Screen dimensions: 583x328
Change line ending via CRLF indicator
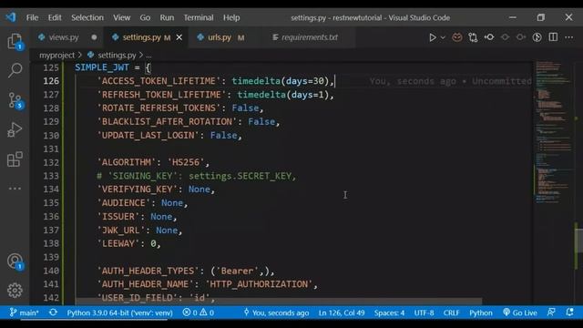click(452, 313)
